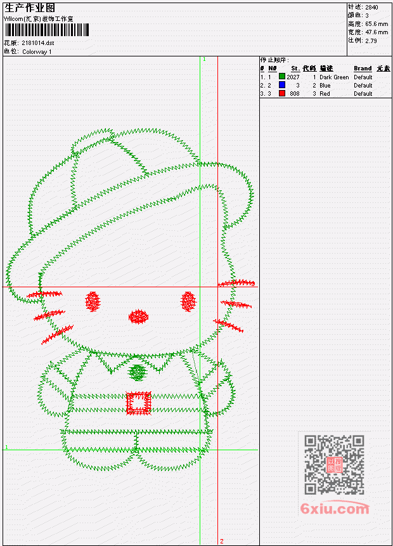393x546 pixels.
Task: Click the 'Brand' column header
Action: 363,68
